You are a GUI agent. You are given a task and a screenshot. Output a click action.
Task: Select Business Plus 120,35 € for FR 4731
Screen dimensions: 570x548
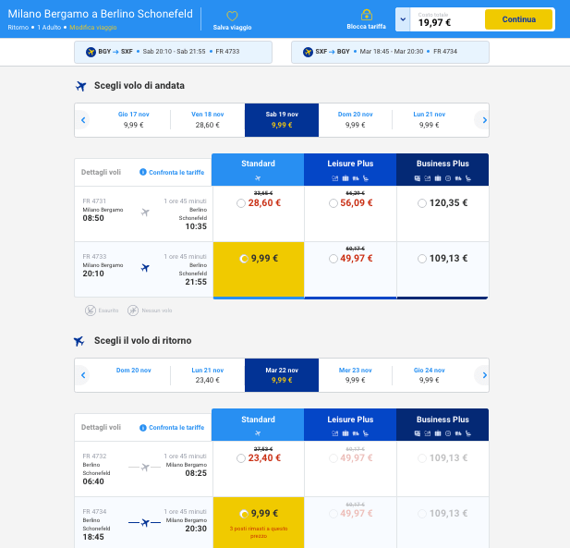coord(422,203)
